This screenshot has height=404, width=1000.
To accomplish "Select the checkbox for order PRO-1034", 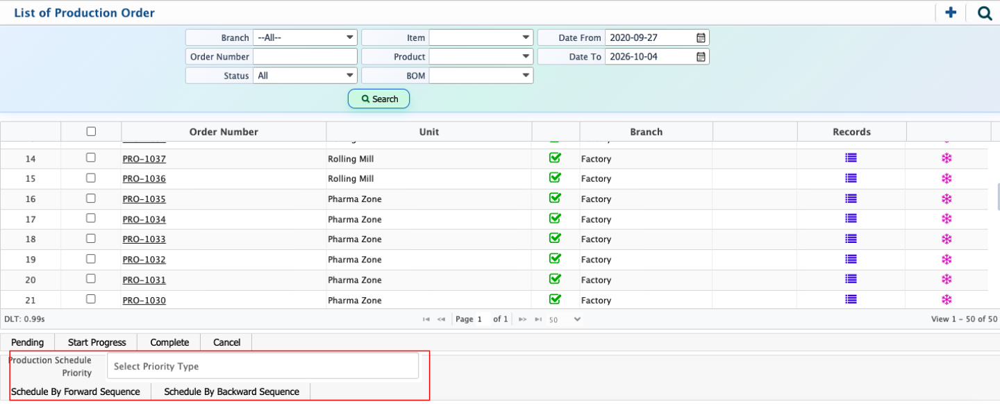I will tap(91, 218).
